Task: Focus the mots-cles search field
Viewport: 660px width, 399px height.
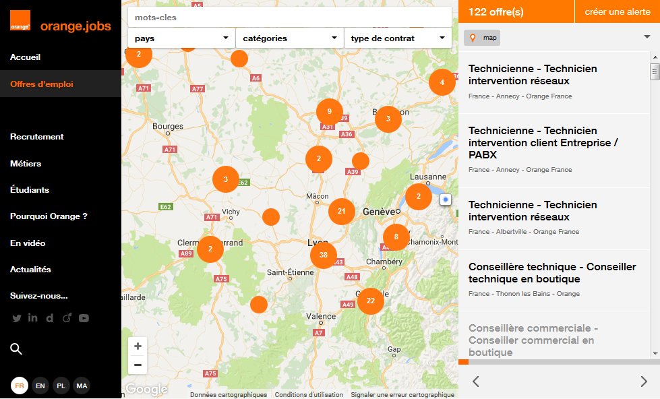Action: tap(290, 18)
